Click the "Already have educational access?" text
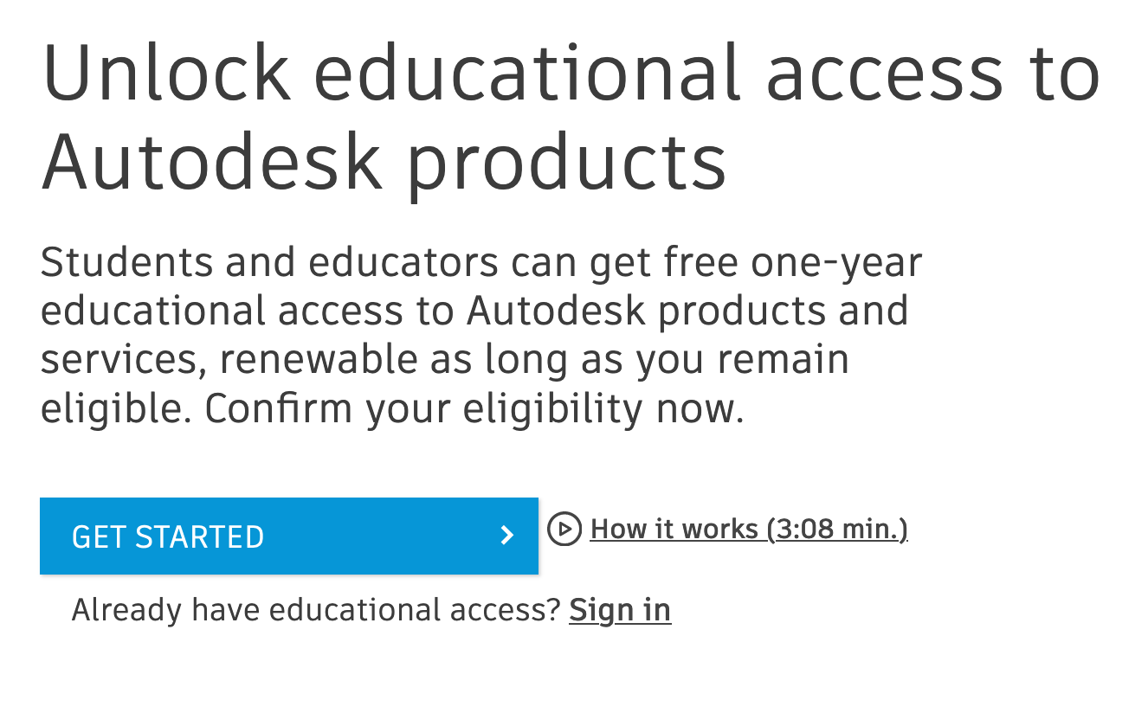 pos(317,610)
